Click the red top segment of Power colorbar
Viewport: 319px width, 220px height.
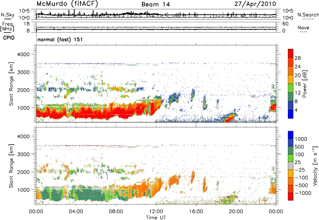coord(291,53)
